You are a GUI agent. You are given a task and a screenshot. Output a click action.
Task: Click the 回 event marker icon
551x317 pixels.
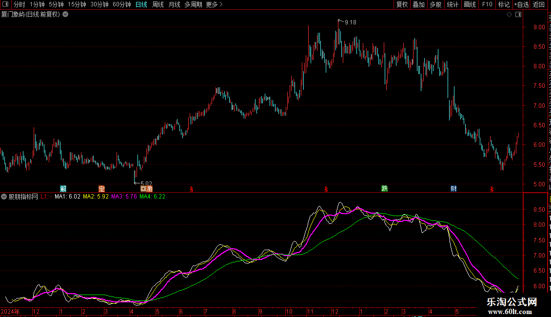coord(143,189)
